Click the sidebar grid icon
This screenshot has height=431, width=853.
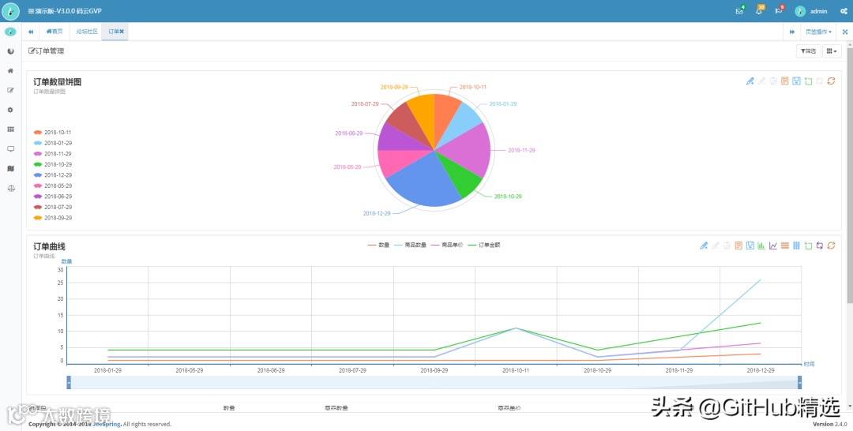[10, 129]
